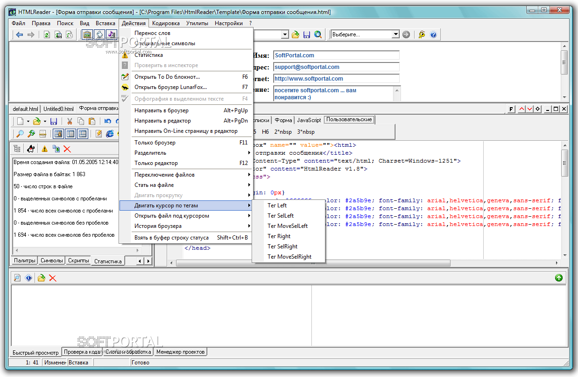
Task: Click the red X icon in statistics panel
Action: 67,149
